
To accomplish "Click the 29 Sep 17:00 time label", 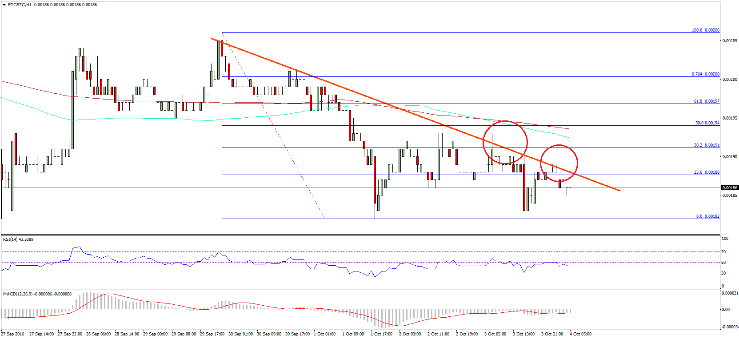I will coord(212,334).
